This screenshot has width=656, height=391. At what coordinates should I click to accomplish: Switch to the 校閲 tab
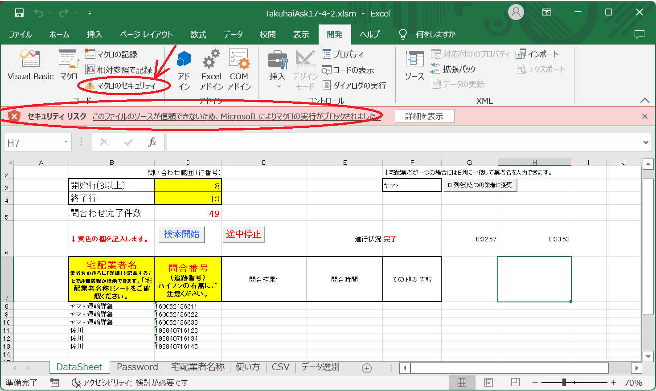268,34
